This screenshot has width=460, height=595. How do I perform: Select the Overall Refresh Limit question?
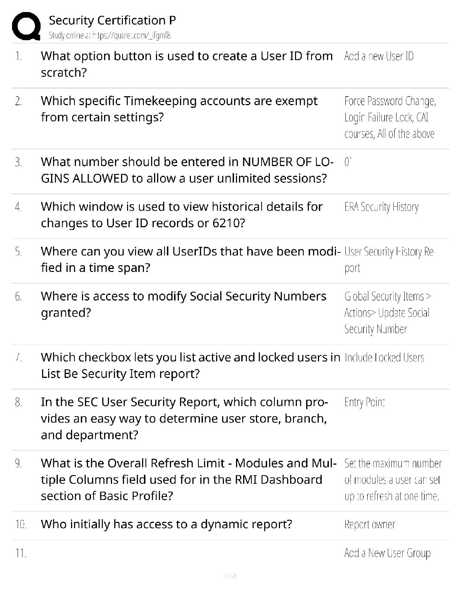pos(188,479)
